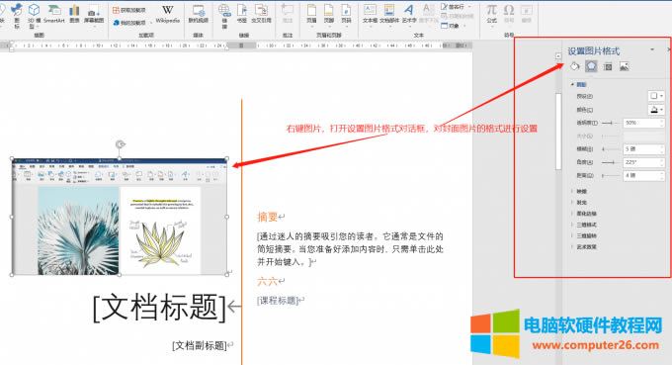The width and height of the screenshot is (672, 365).
Task: Open the Layout & Properties icon tab
Action: [x=608, y=66]
